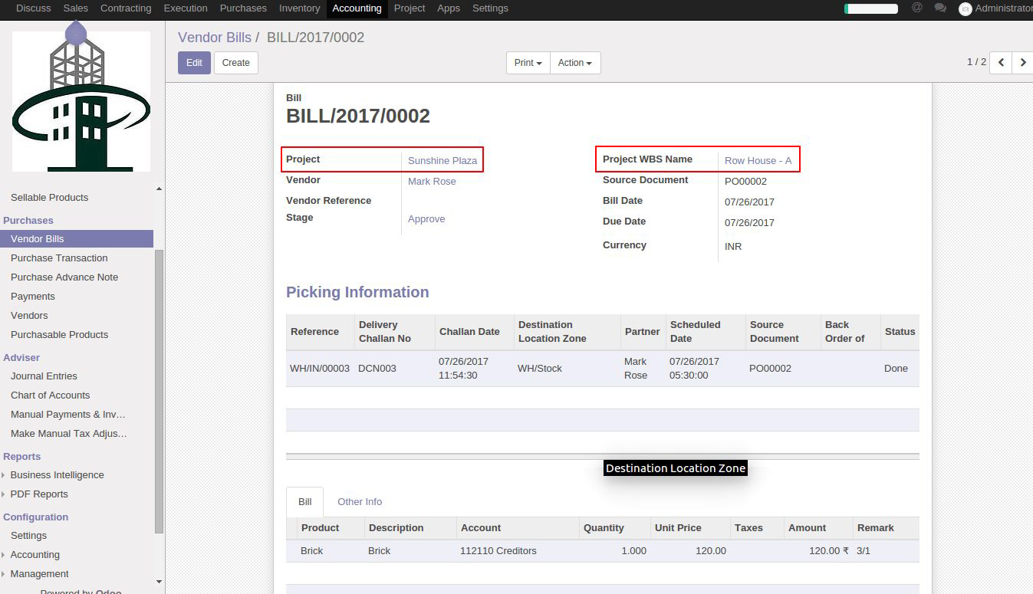This screenshot has height=594, width=1033.
Task: Open Journal Entries in sidebar
Action: 44,376
